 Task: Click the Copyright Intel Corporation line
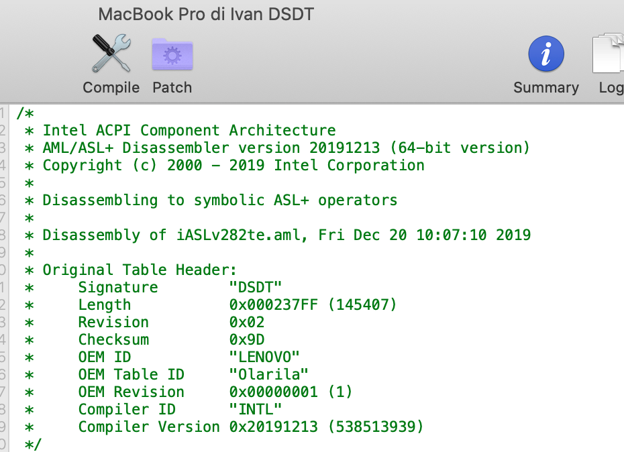tap(233, 166)
